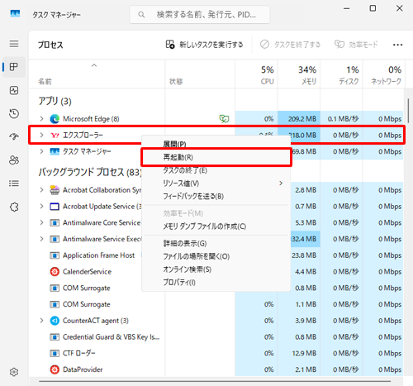Expand the タスク マネージャー process row

41,151
